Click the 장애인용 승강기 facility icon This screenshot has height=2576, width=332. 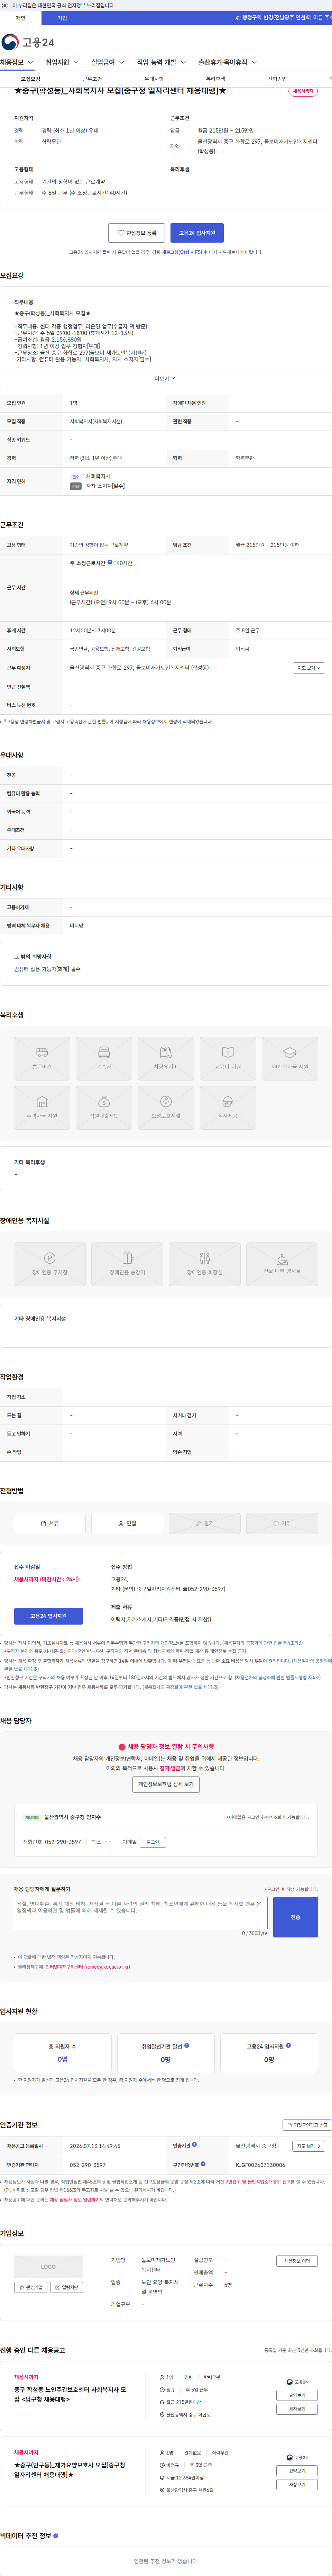point(127,1264)
